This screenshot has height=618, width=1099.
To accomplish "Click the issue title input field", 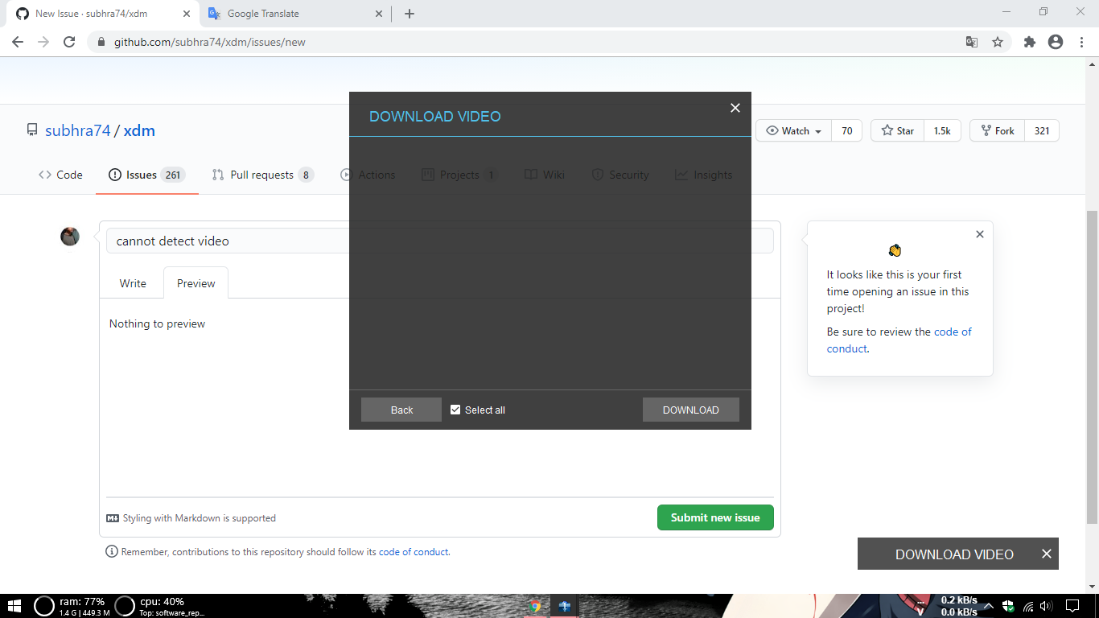I will point(440,241).
